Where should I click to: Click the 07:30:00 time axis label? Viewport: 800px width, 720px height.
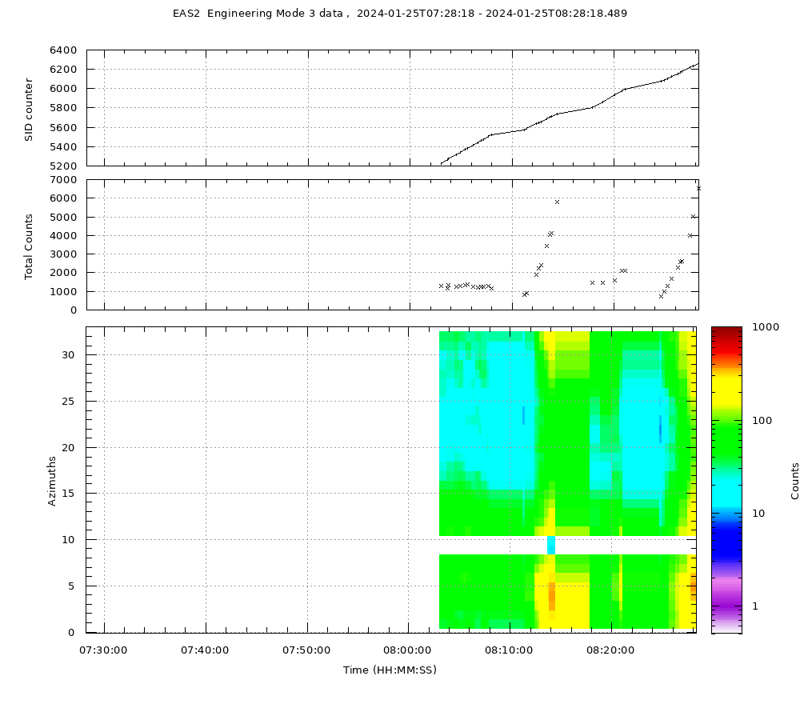click(103, 650)
